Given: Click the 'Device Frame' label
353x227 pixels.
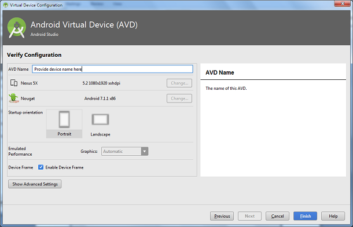Looking at the screenshot, I should 21,167.
